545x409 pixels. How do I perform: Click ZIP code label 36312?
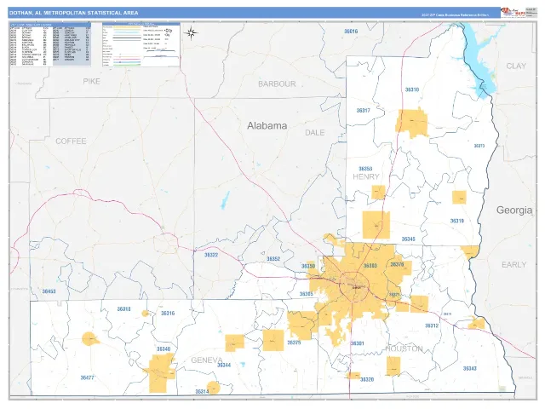(432, 325)
